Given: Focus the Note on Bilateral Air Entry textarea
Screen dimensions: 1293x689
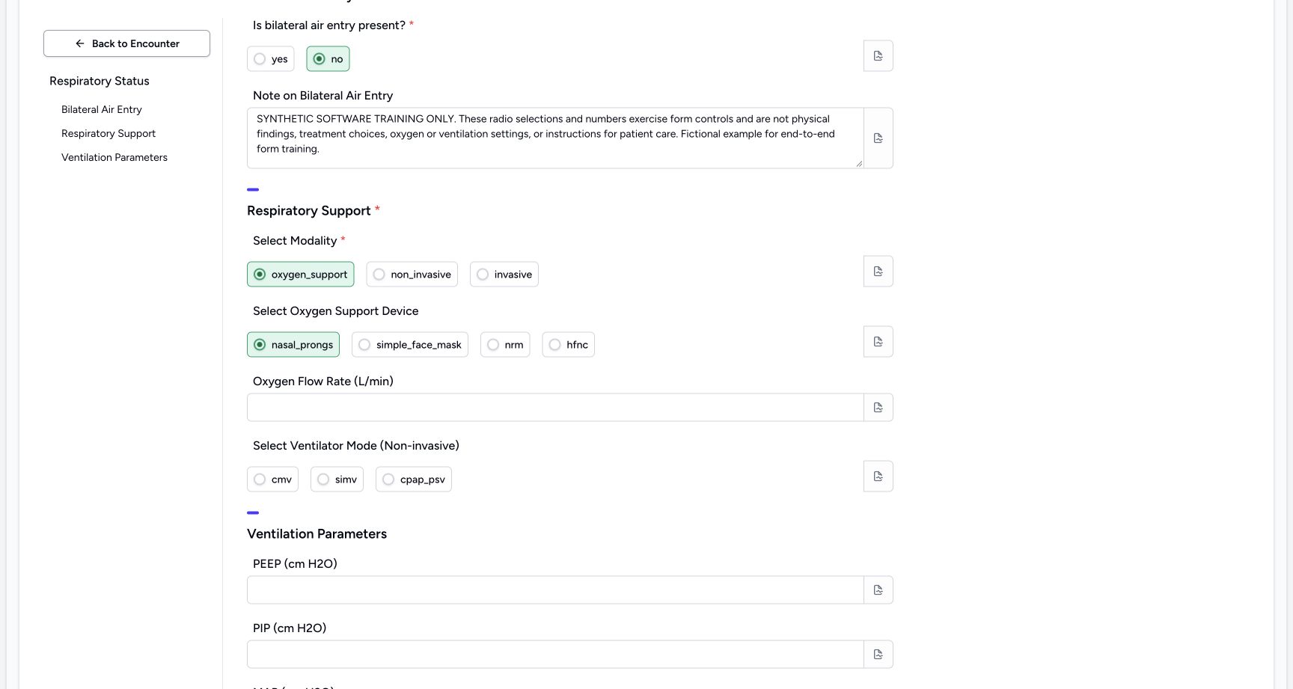Looking at the screenshot, I should point(555,138).
